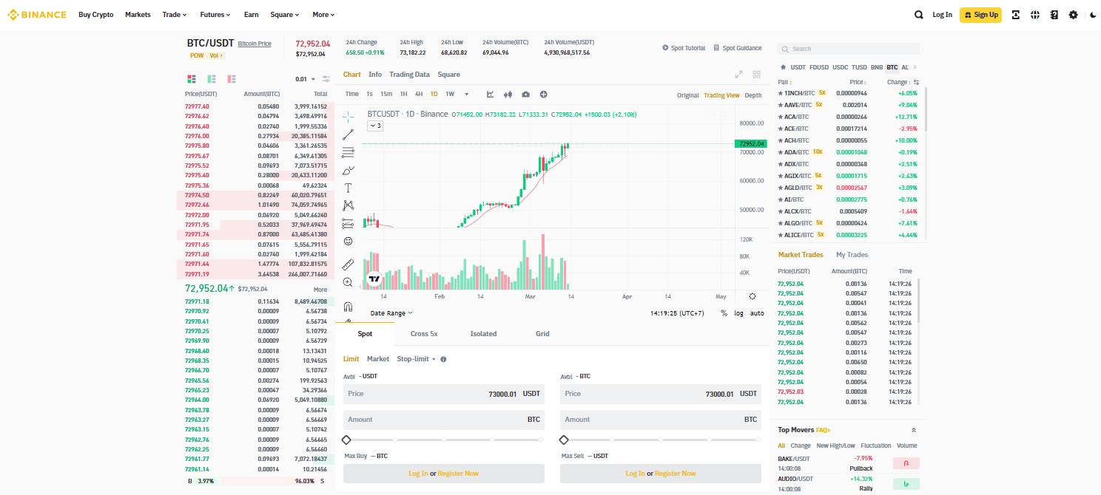Focus the pair Search input field
This screenshot has width=1101, height=495.
pos(848,49)
